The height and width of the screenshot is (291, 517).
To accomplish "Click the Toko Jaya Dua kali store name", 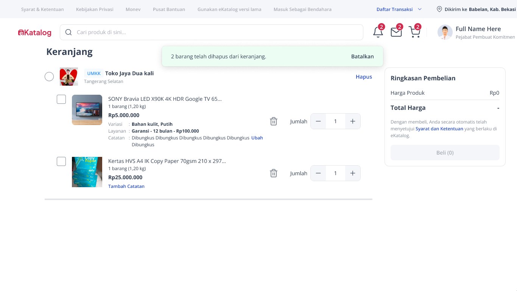I will point(129,74).
